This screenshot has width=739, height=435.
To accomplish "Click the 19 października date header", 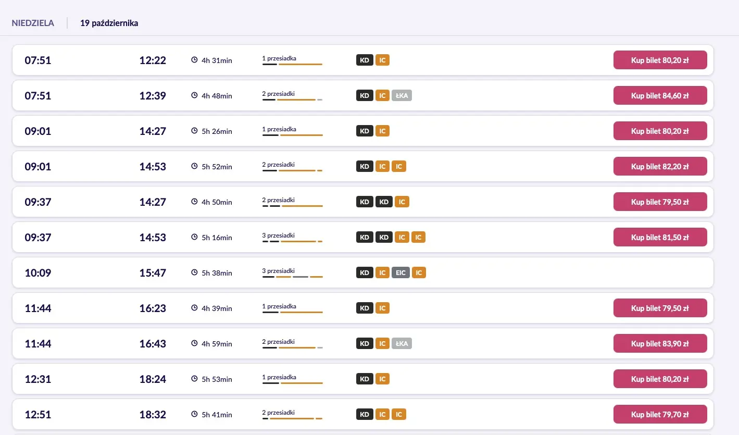I will pos(109,23).
